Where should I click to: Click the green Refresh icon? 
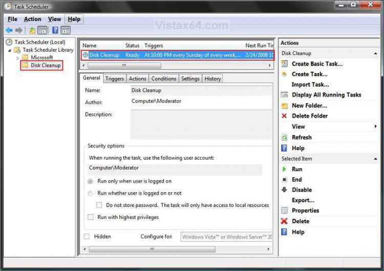click(284, 137)
